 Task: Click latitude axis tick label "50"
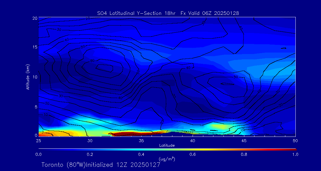pyautogui.click(x=295, y=140)
